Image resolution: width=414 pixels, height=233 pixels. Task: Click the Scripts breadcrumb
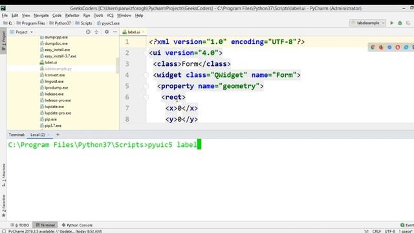click(83, 23)
